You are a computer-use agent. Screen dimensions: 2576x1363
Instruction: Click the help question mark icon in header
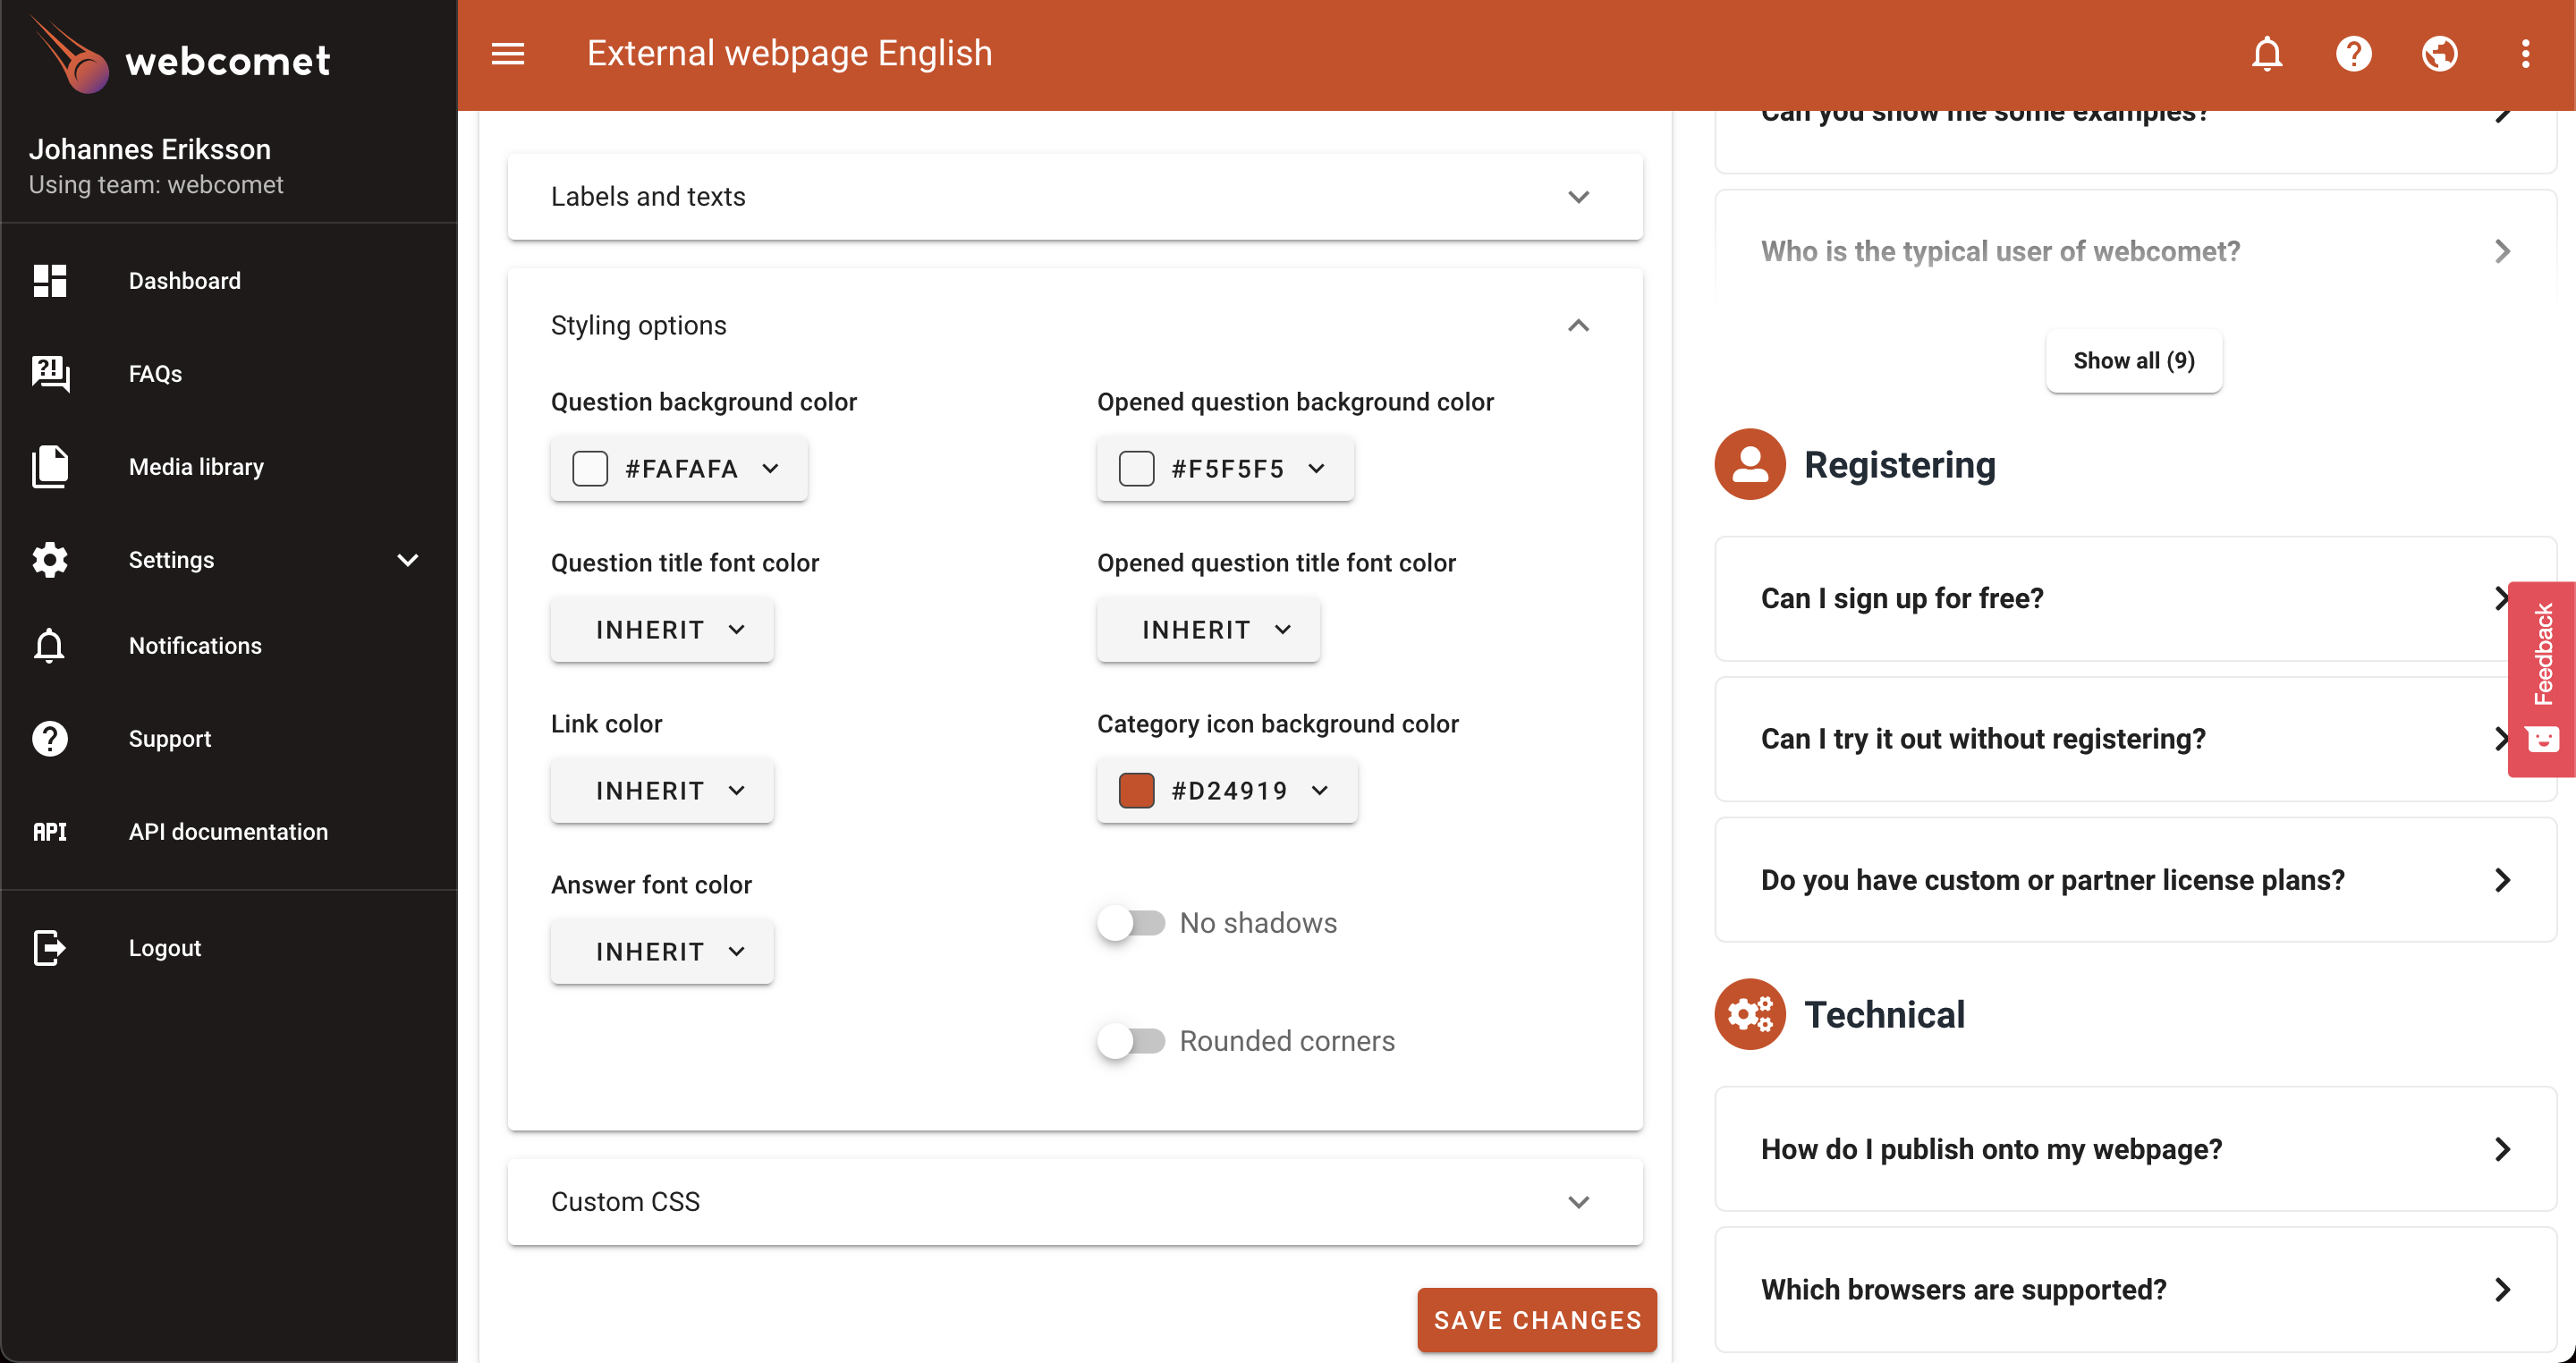point(2353,54)
